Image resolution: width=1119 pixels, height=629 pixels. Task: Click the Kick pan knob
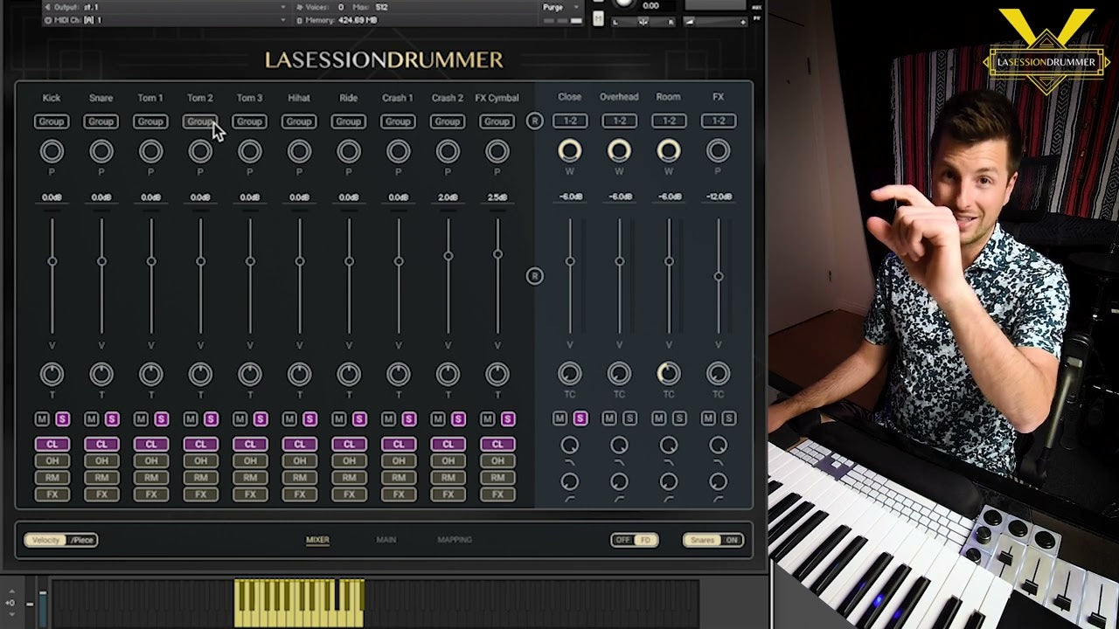[52, 152]
